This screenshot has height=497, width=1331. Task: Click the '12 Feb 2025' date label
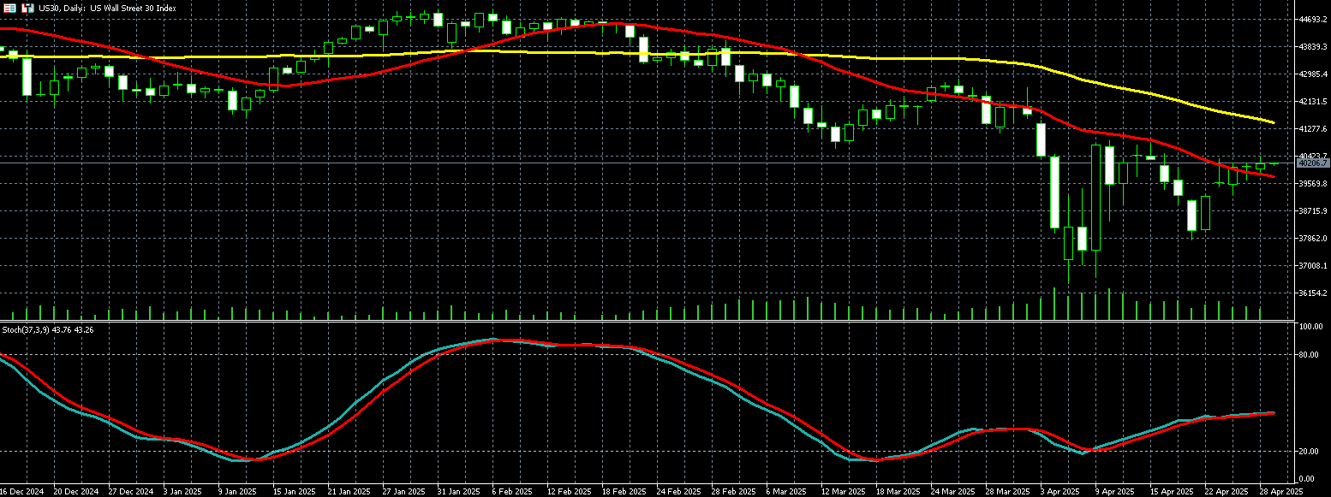point(569,492)
